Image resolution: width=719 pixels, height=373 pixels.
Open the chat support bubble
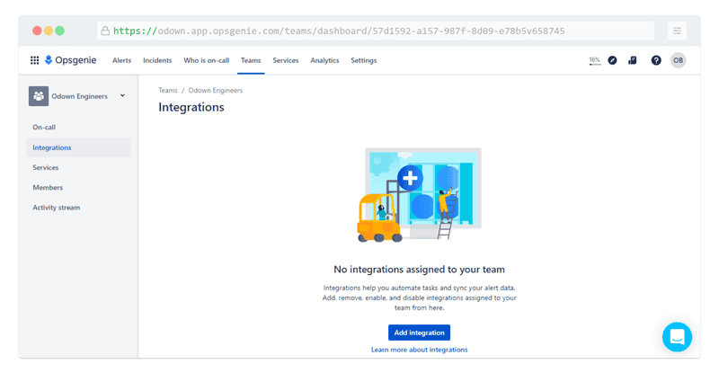(677, 337)
